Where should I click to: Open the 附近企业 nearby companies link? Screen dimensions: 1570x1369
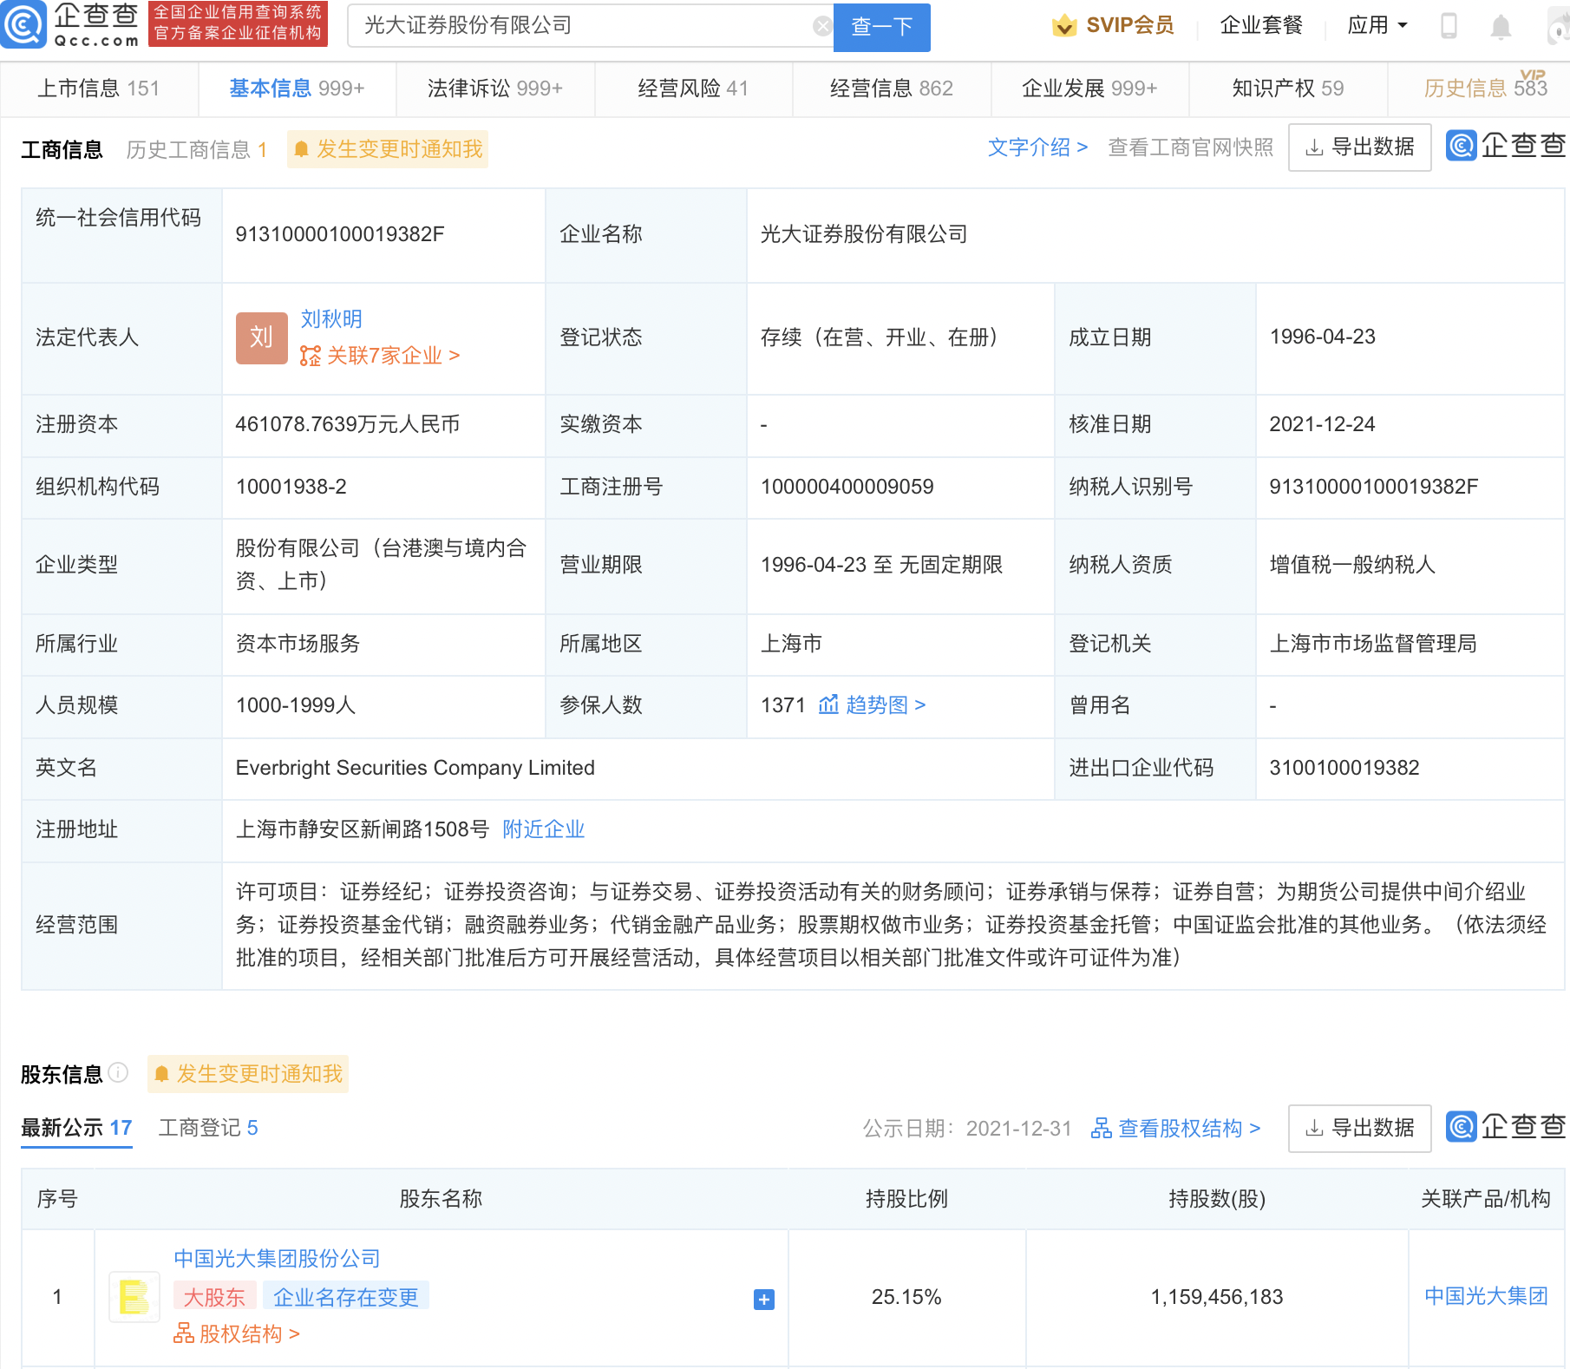[543, 829]
